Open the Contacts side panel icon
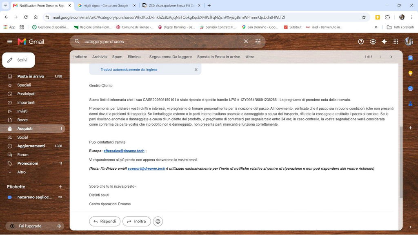Viewport: 418px width, 235px height. [x=410, y=104]
